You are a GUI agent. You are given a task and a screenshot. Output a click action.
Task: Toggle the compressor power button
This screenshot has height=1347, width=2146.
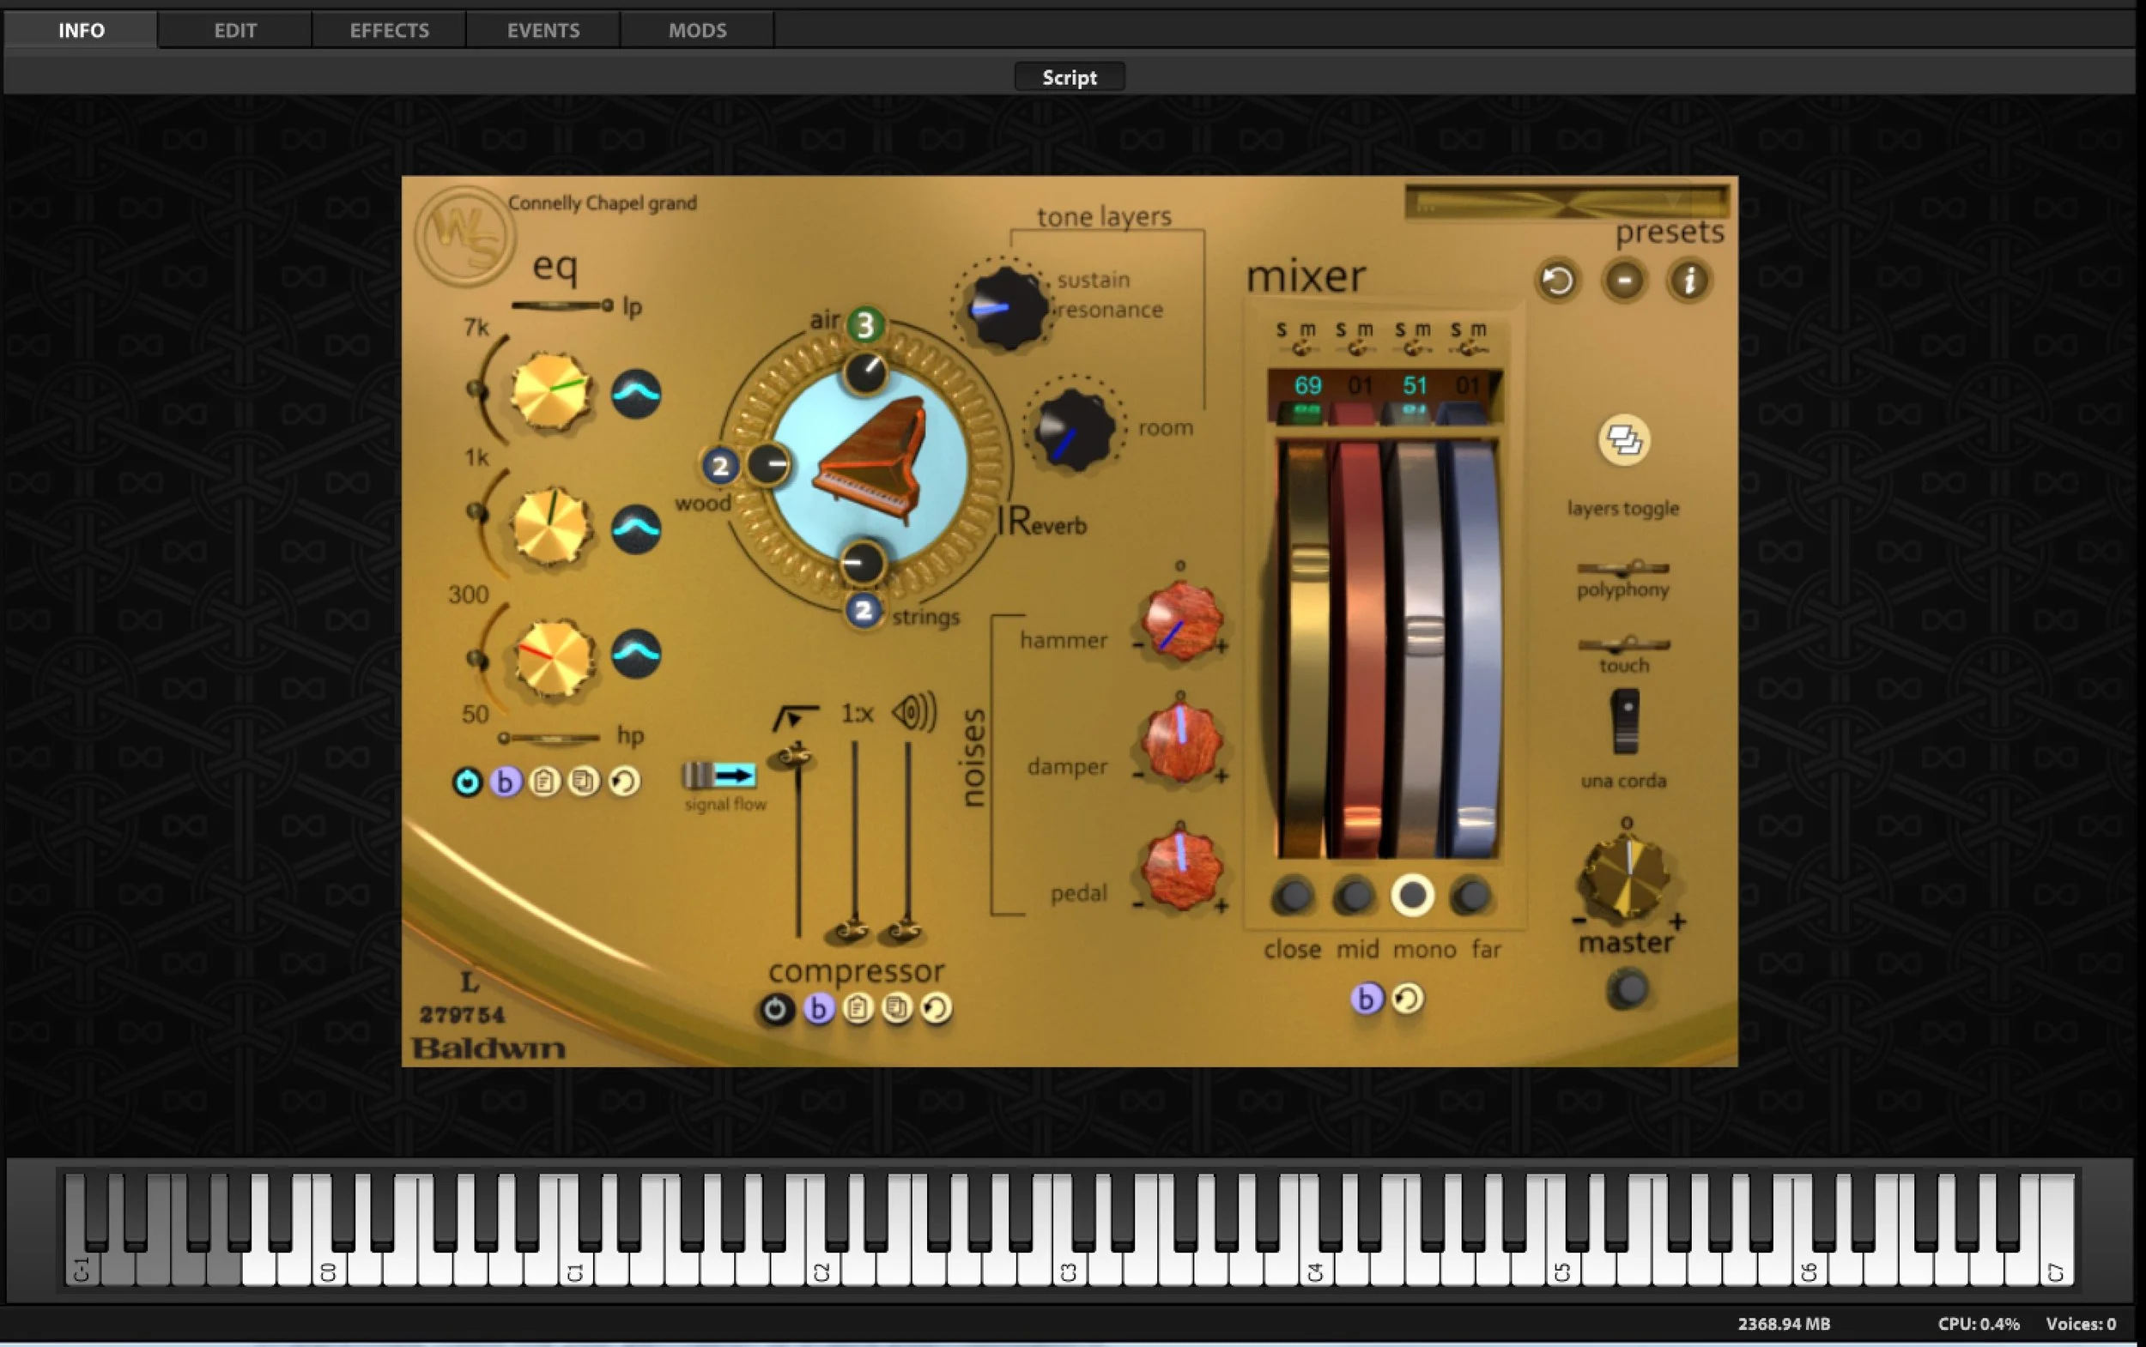point(775,1009)
